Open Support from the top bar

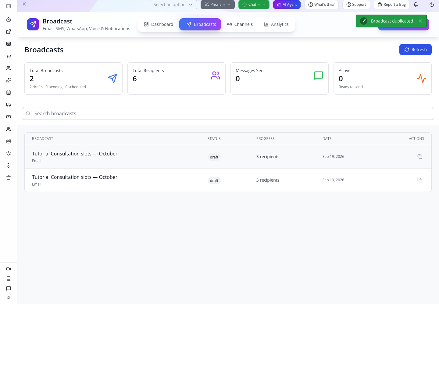(356, 5)
